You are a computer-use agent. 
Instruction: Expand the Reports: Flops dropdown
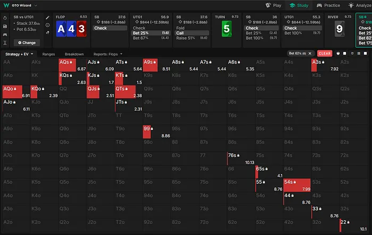pyautogui.click(x=108, y=54)
